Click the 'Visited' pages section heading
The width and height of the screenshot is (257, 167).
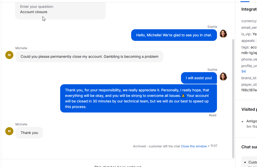[x=249, y=109]
